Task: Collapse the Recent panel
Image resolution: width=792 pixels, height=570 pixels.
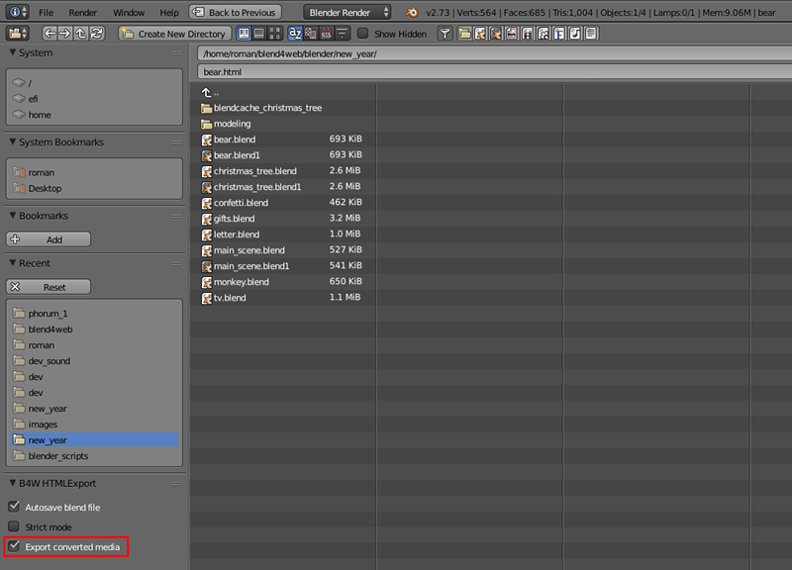Action: point(13,263)
